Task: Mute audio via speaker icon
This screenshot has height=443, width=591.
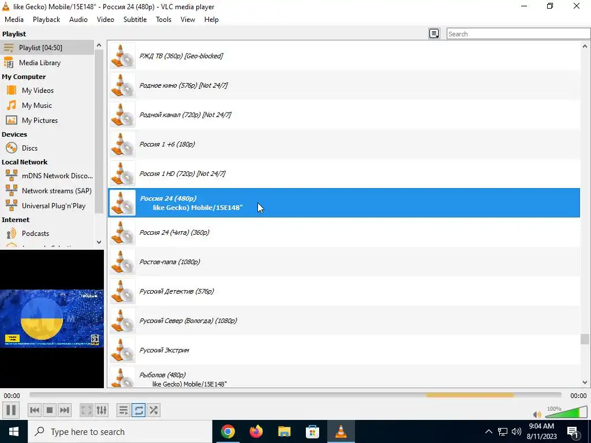Action: point(537,414)
